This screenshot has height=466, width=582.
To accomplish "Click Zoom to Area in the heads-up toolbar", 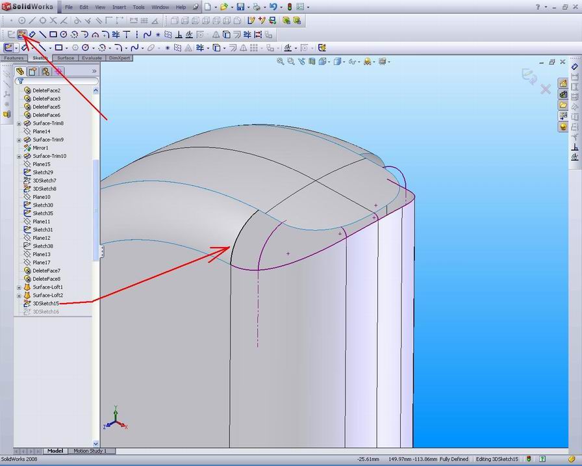I will pos(290,62).
